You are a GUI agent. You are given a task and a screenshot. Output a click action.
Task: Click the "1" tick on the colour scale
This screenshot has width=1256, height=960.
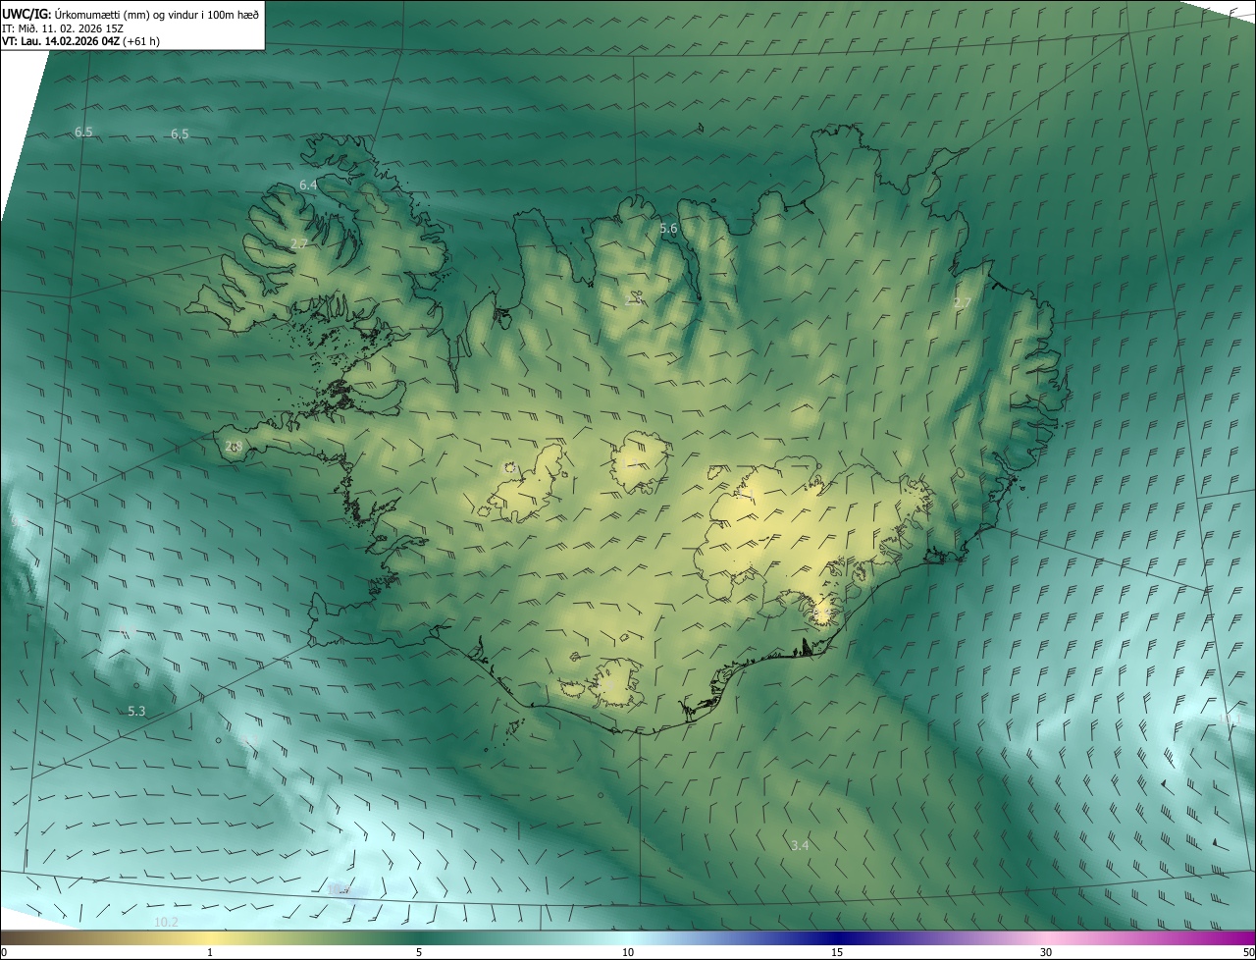[210, 952]
